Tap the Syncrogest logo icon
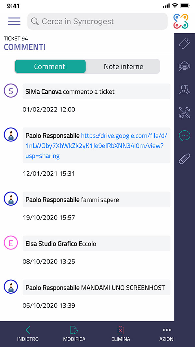This screenshot has width=195, height=347. pyautogui.click(x=180, y=21)
